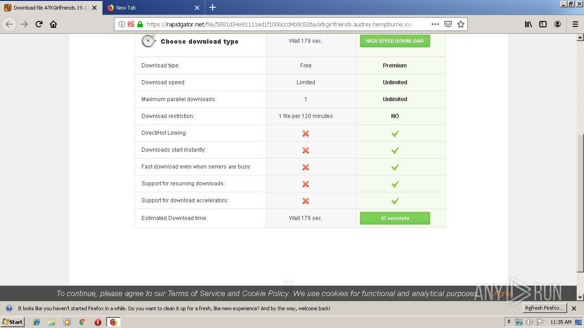584x328 pixels.
Task: Click red X for Fast download when busy
Action: click(x=306, y=167)
